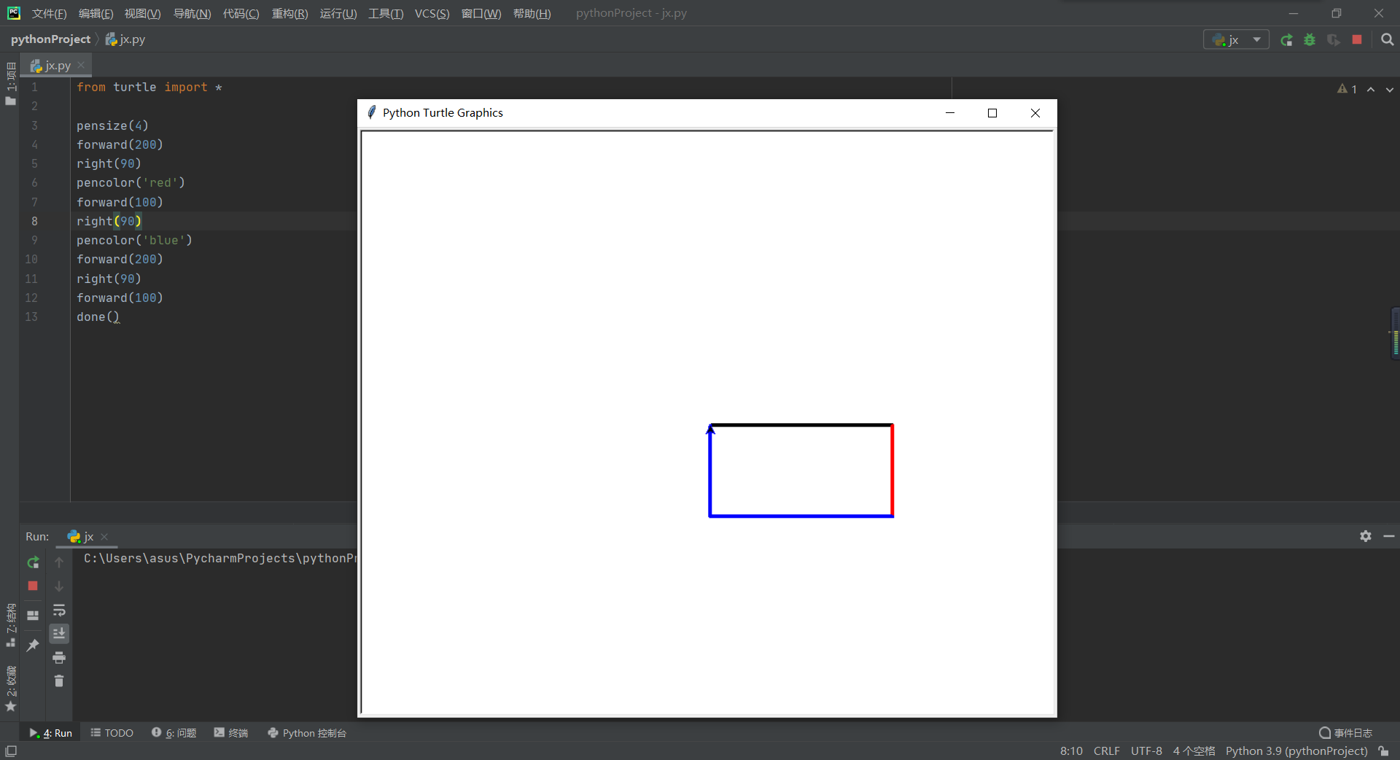This screenshot has height=760, width=1400.
Task: Open the Python interpreter selector Python 3.9
Action: click(x=1296, y=751)
